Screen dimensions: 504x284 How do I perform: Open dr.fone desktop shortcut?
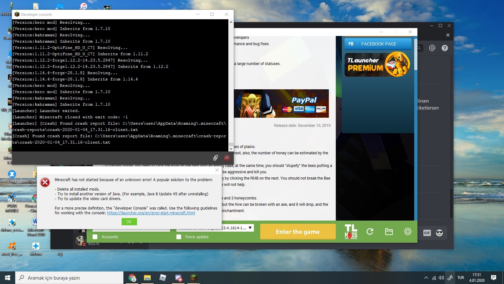tap(36, 249)
